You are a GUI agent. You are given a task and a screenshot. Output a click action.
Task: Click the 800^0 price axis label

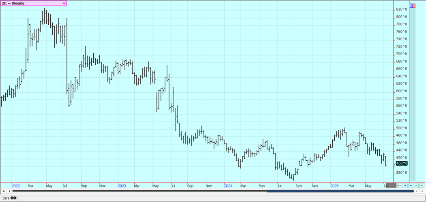pyautogui.click(x=402, y=17)
